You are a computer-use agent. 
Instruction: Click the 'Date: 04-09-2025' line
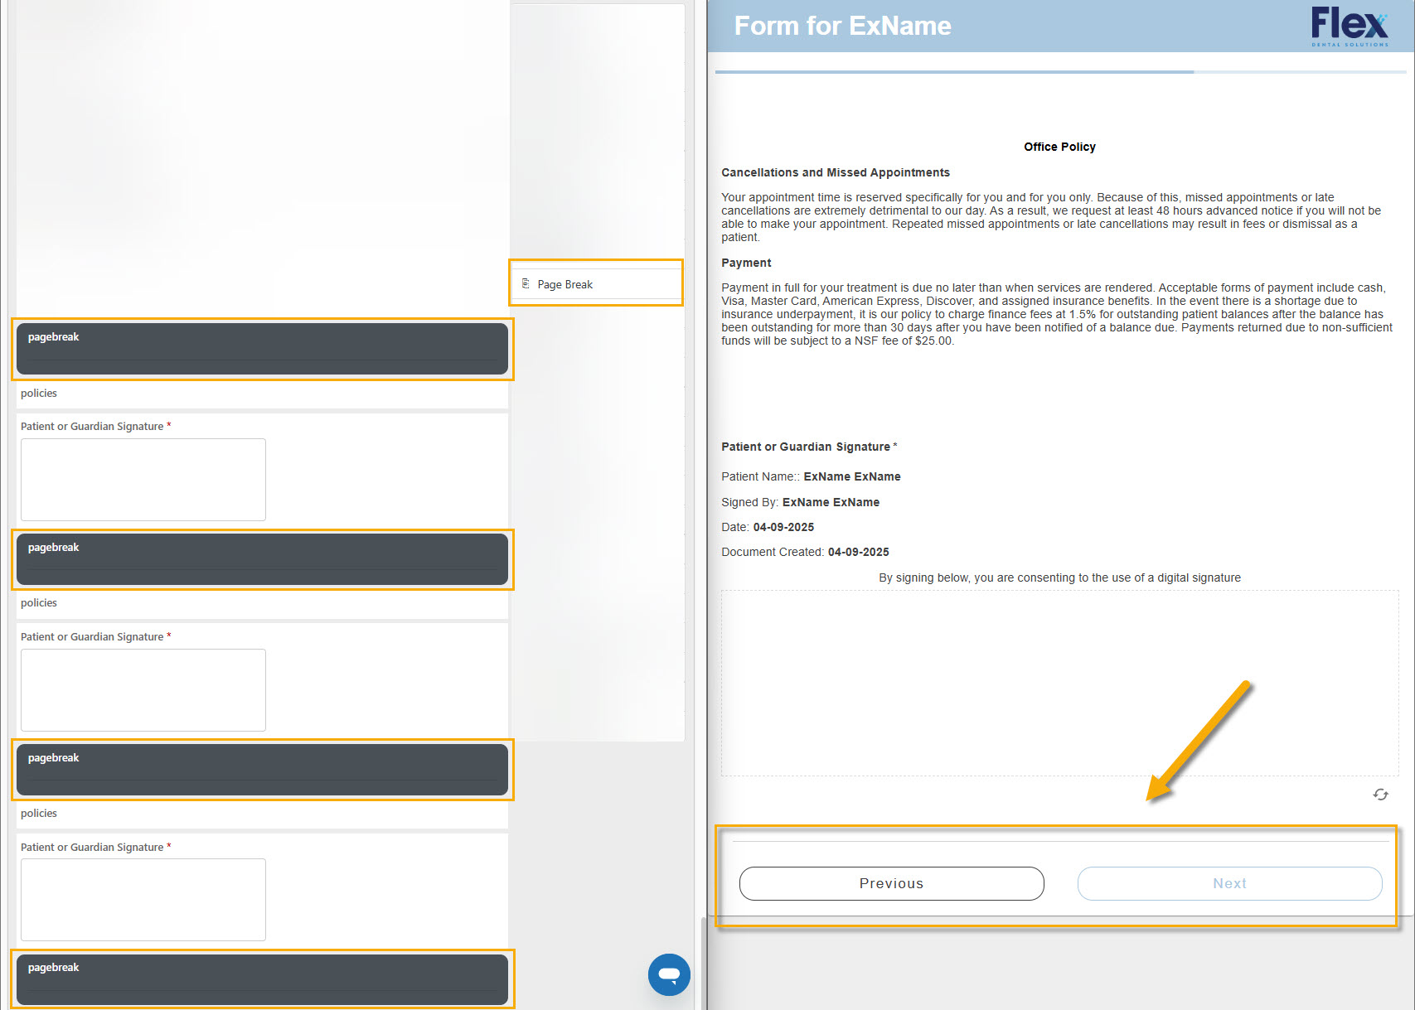768,527
